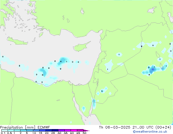
Task: Click the '(00+24)' forecast offset text
Action: pos(163,127)
